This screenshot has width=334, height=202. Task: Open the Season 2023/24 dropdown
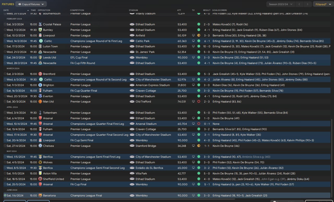[281, 4]
